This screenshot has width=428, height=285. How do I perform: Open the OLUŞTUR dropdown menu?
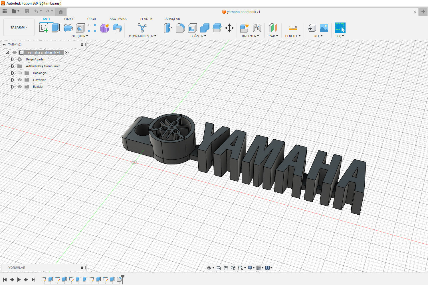click(80, 36)
